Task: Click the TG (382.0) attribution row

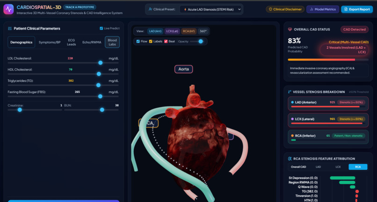Action: pyautogui.click(x=328, y=191)
